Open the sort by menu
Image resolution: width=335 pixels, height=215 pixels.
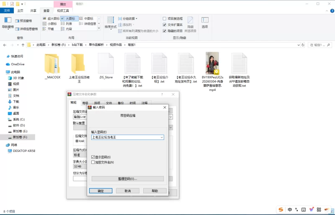click(111, 23)
